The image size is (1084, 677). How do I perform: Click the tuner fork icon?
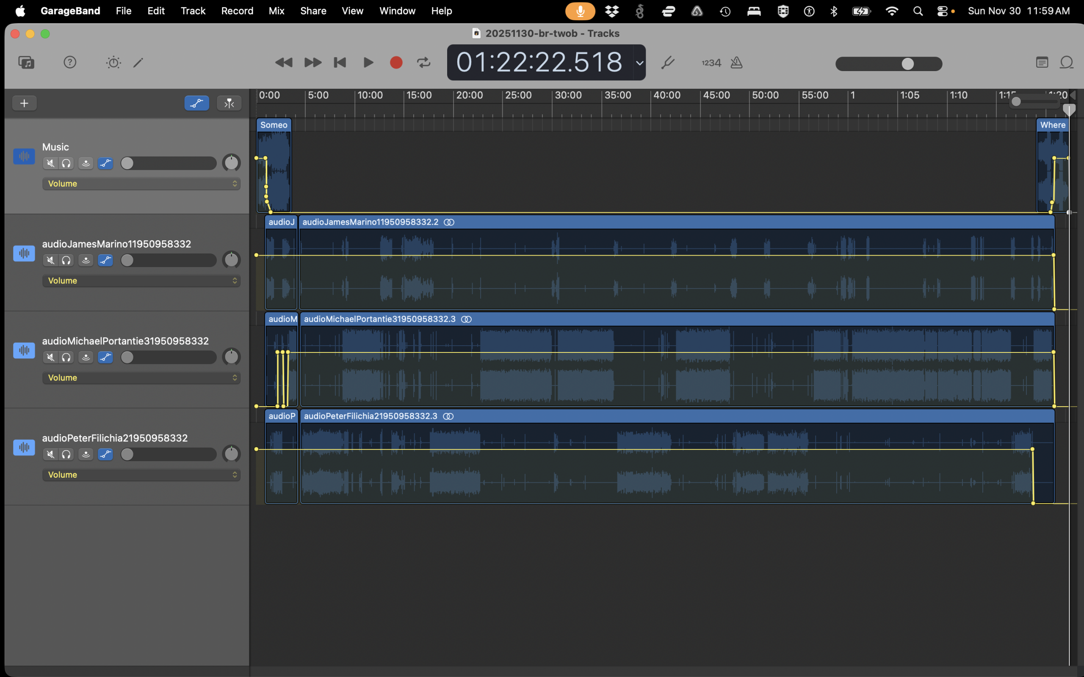coord(667,63)
